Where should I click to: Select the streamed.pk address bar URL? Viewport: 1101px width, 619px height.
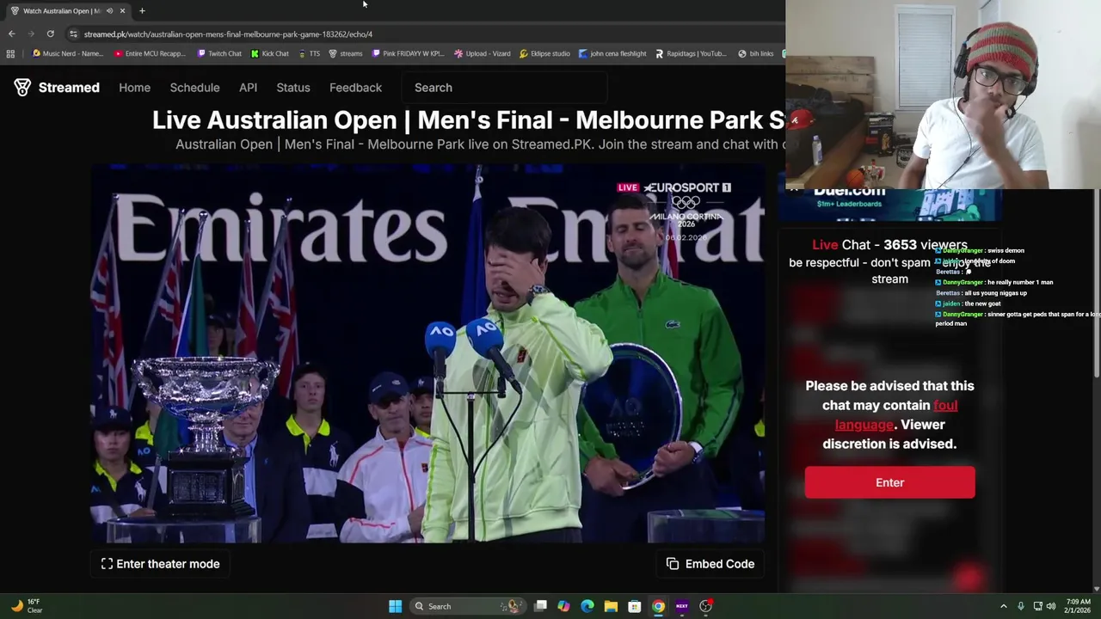[228, 34]
